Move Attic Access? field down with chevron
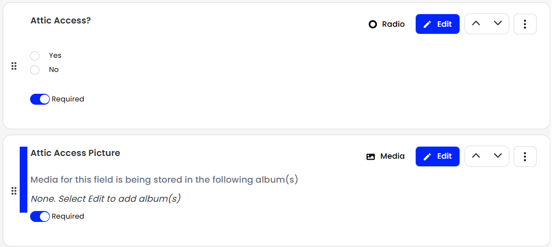Viewport: 552px width, 247px height. 498,23
